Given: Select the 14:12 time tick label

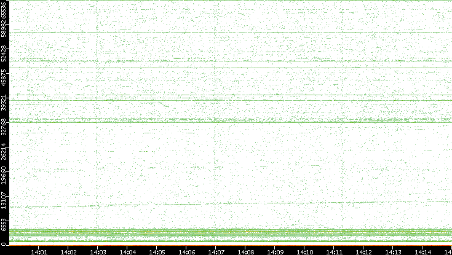Looking at the screenshot, I should (363, 252).
